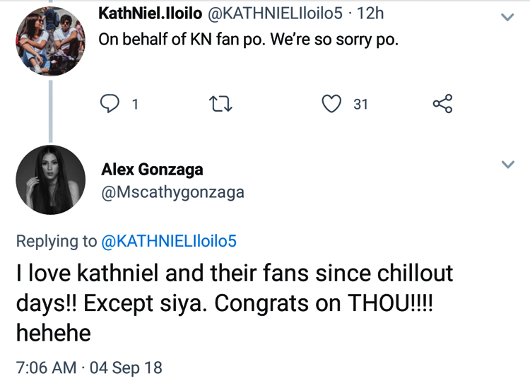
Task: Retweet the KathNiel.Iloilo tweet
Action: (221, 105)
